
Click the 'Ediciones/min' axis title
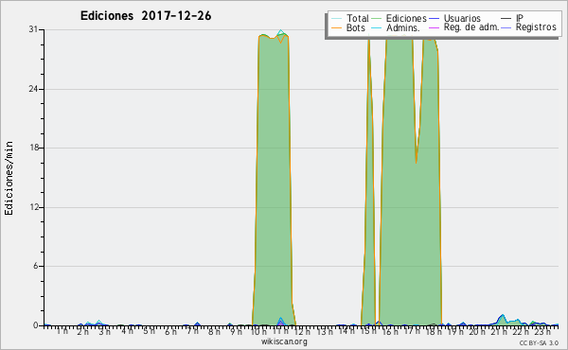[x=9, y=178]
